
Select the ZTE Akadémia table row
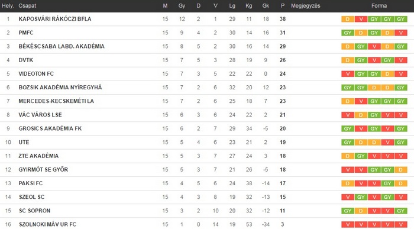coord(207,156)
